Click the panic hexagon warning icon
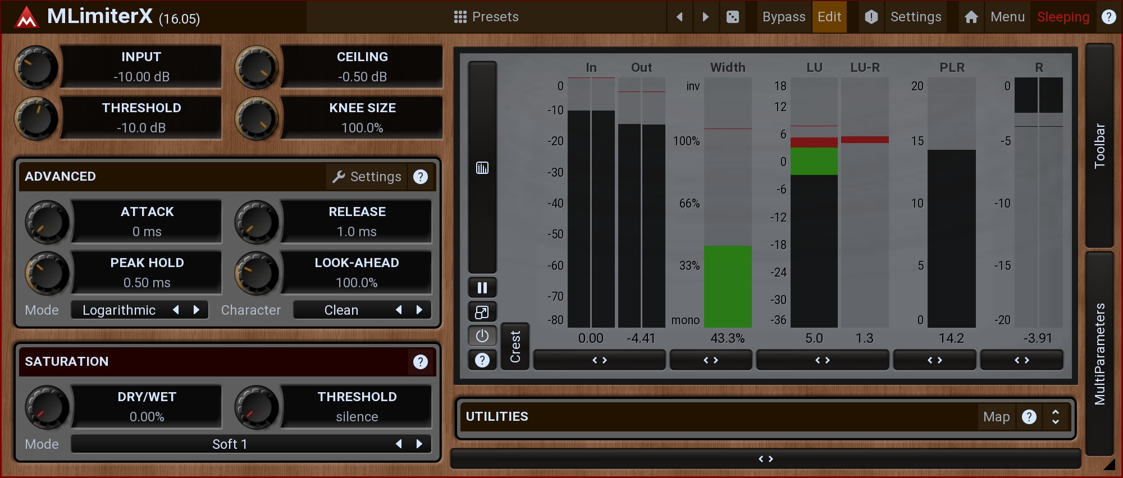 pos(871,17)
